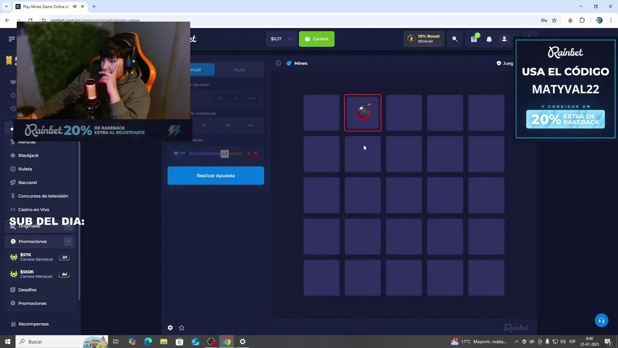Favorite the game with the star icon
618x348 pixels.
[182, 328]
